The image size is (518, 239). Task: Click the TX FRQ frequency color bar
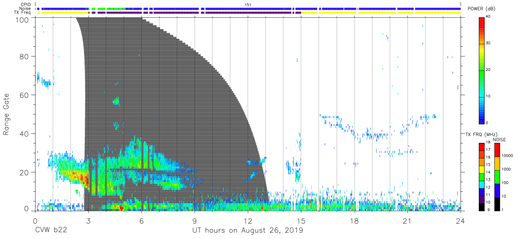[482, 177]
